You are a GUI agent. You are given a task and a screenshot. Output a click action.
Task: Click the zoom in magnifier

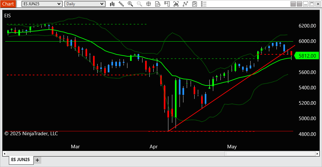(x=130, y=4)
